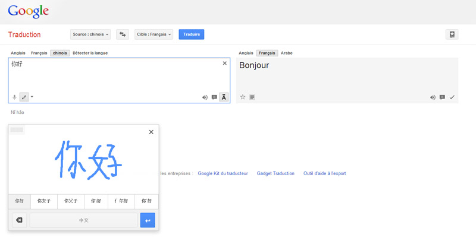
Task: Choose candidate 你父子
Action: [71, 201]
